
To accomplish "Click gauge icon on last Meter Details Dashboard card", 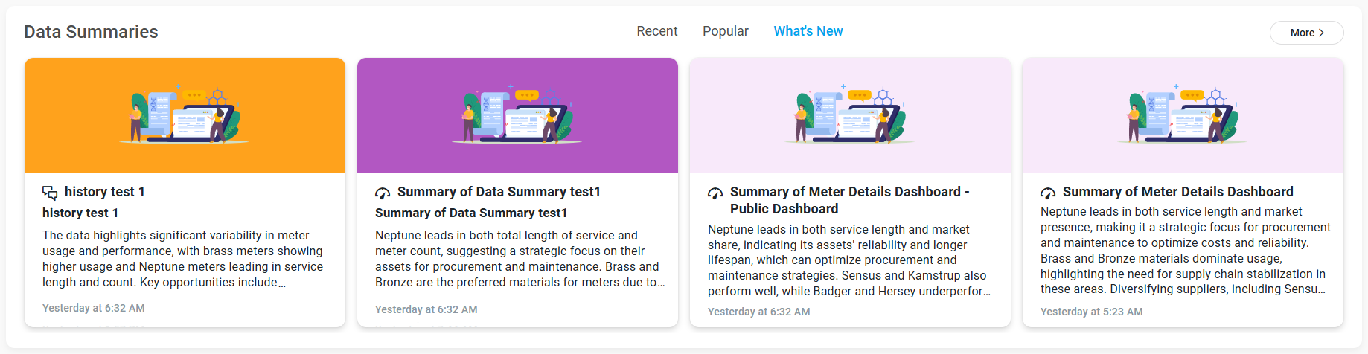I will 1048,193.
